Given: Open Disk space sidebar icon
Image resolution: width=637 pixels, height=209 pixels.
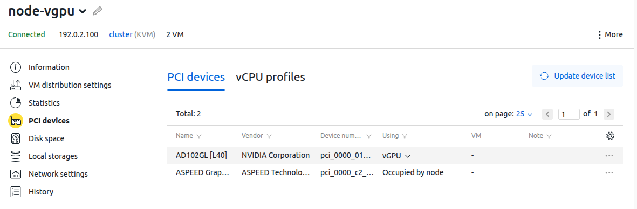Looking at the screenshot, I should (x=16, y=139).
